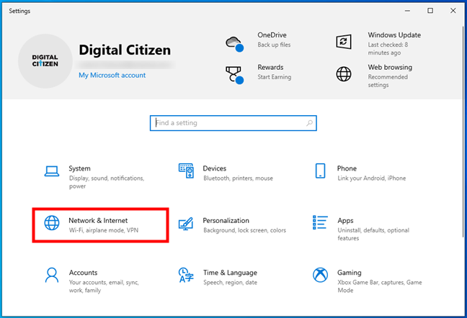The image size is (467, 318).
Task: Open the Accounts settings title
Action: pos(83,273)
